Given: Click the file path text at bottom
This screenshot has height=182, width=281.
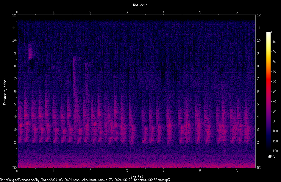Looking at the screenshot, I should [x=85, y=180].
